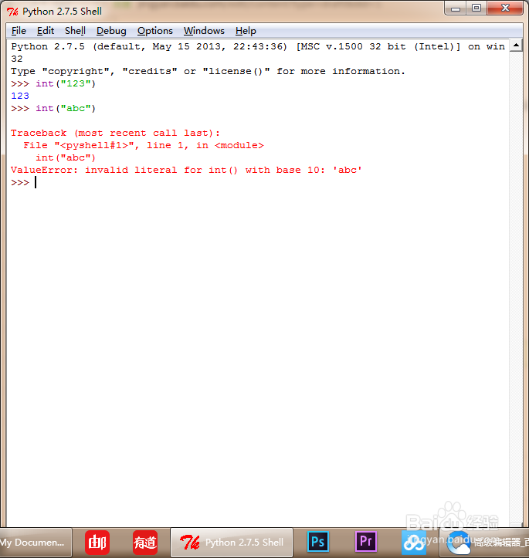Click the scrollbar up arrow

[x=516, y=46]
